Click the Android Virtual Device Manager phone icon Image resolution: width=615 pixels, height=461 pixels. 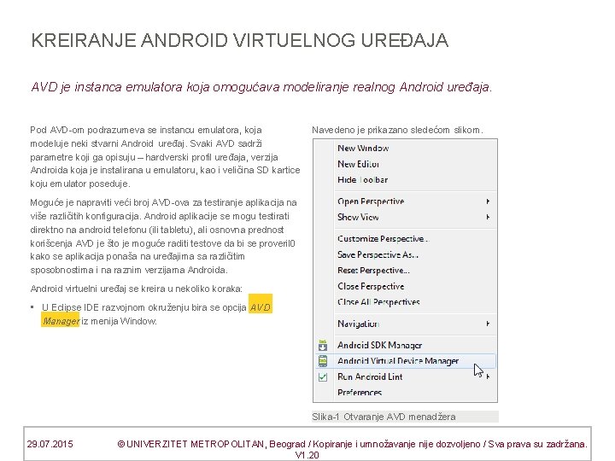323,361
